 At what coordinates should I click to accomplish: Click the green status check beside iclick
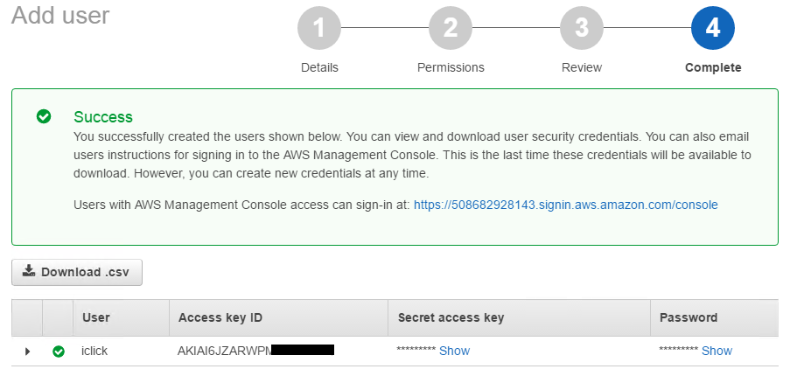coord(59,352)
